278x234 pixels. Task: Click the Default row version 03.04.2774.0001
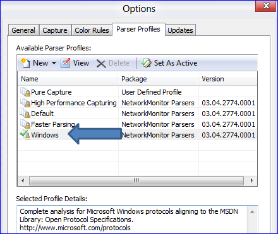click(x=228, y=114)
